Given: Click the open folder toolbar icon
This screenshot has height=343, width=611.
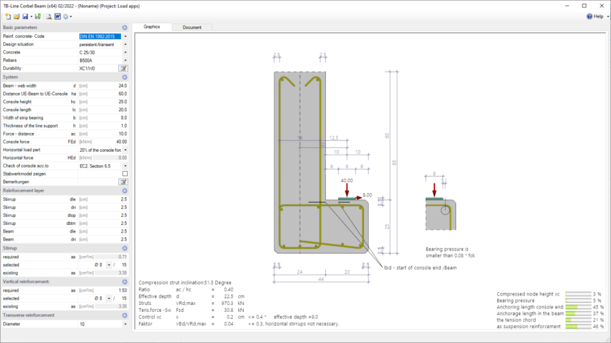Looking at the screenshot, I should pyautogui.click(x=15, y=16).
